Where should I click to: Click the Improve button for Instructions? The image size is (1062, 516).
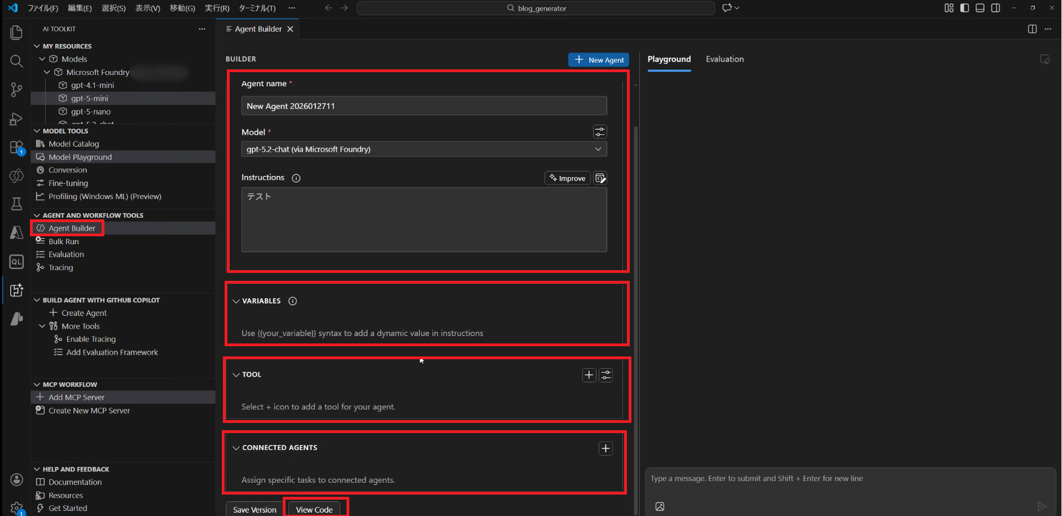(567, 178)
